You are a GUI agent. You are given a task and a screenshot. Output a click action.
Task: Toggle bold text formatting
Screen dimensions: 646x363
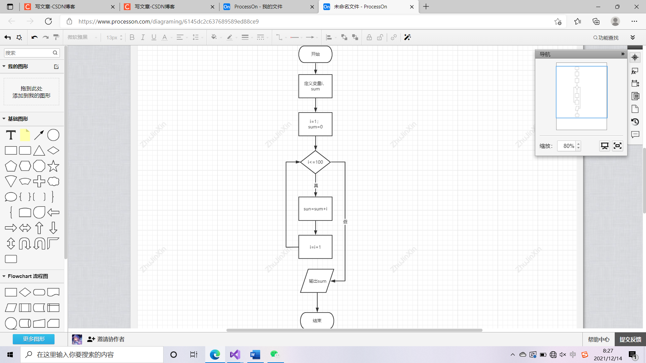pos(132,37)
